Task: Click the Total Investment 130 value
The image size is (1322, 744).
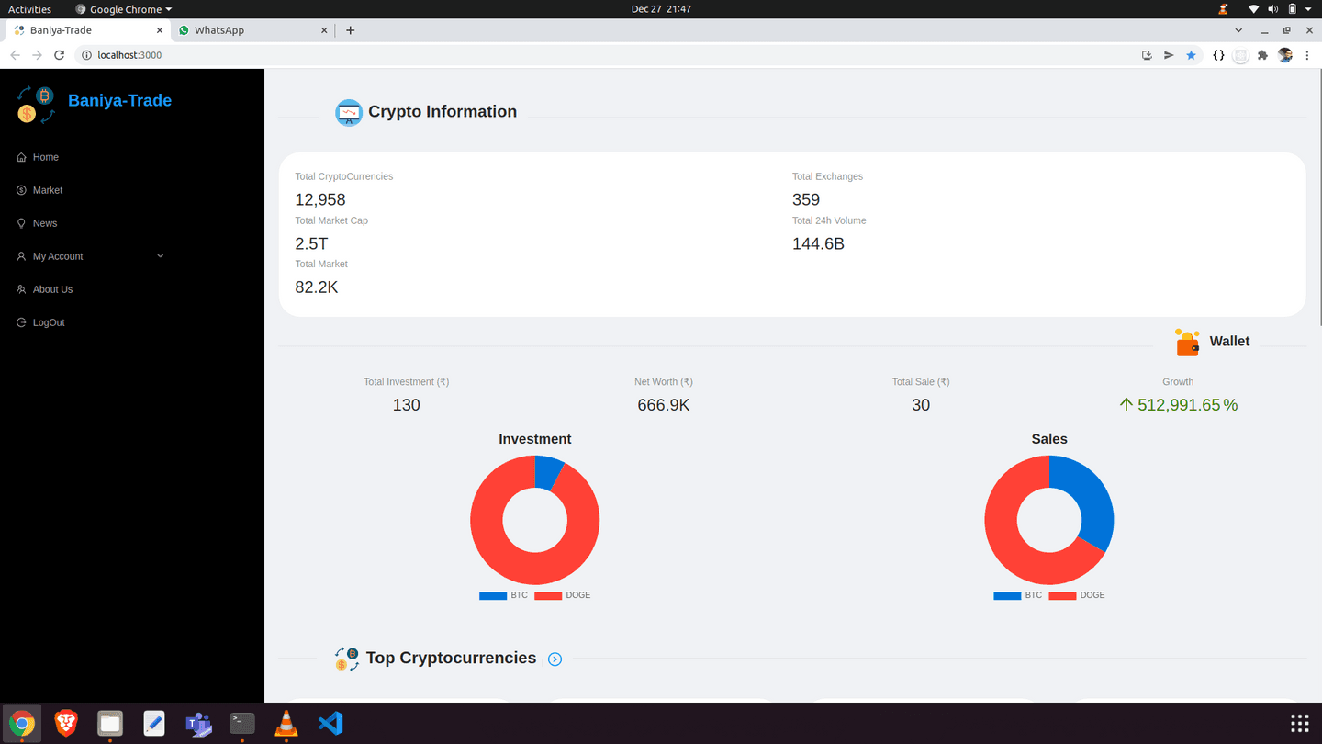Action: 407,405
